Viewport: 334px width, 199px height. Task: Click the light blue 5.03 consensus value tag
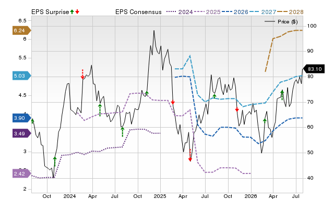[x=21, y=76]
